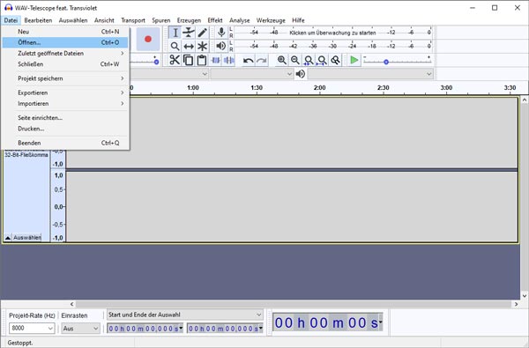Click the track 'Auswählen' button
Screen dimensions: 529x348
(27, 237)
